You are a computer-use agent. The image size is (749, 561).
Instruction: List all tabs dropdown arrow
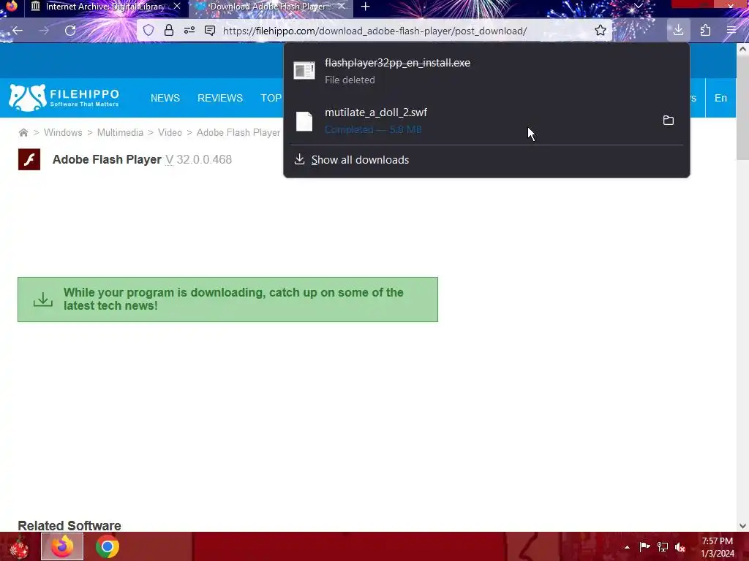coord(638,6)
